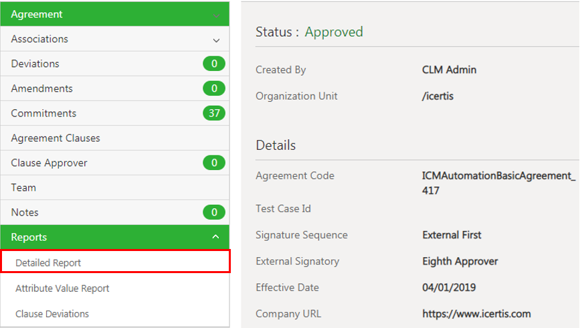This screenshot has height=328, width=580.
Task: Open the Clause Deviations report
Action: click(x=52, y=313)
